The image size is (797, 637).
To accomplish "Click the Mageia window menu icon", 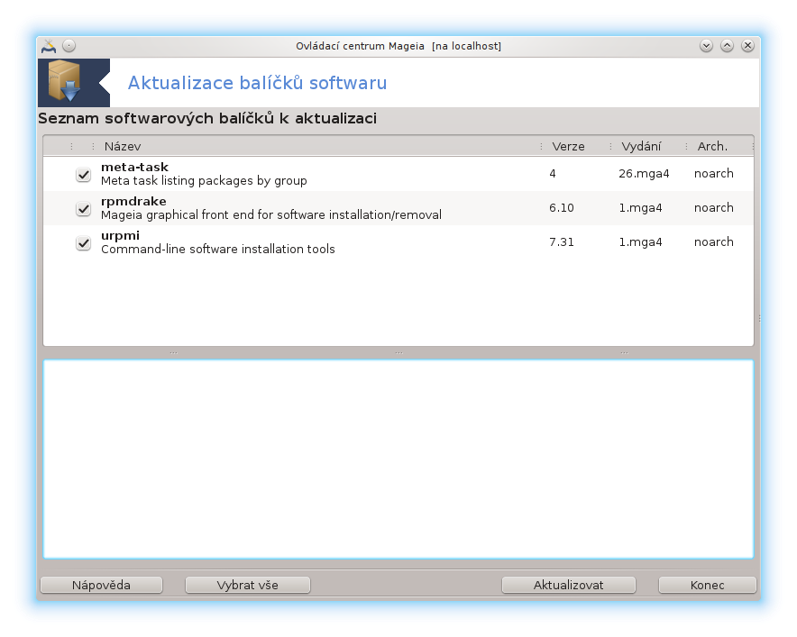I will 49,46.
